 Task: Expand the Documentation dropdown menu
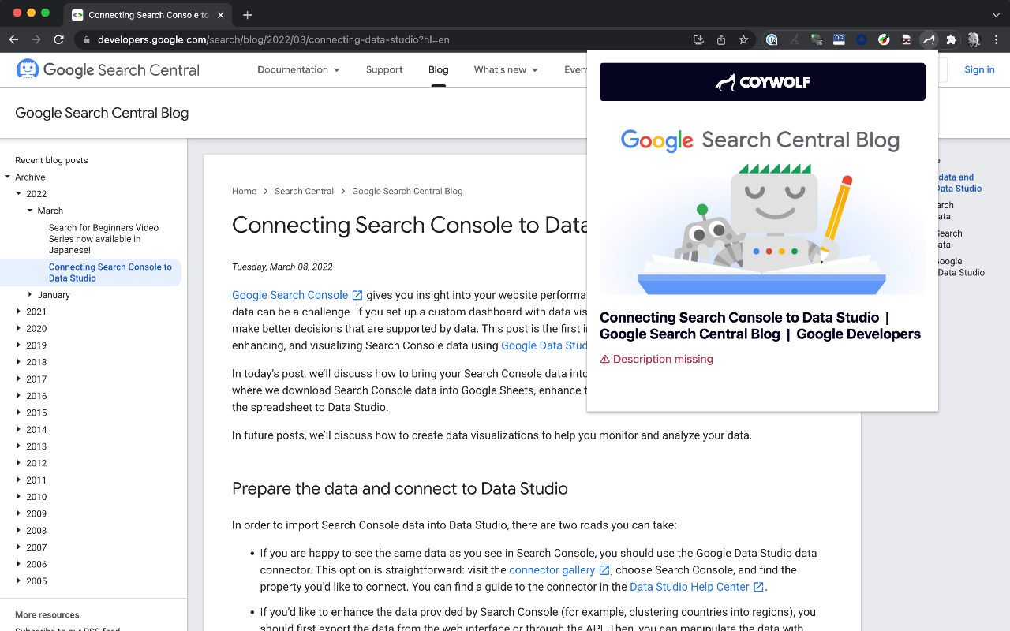click(x=298, y=69)
